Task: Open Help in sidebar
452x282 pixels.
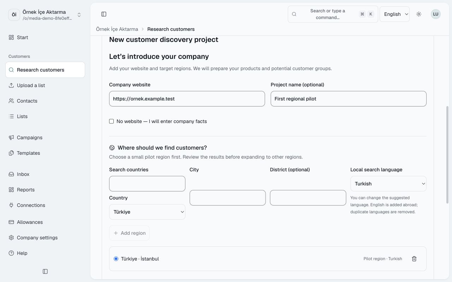Action: [x=45, y=253]
